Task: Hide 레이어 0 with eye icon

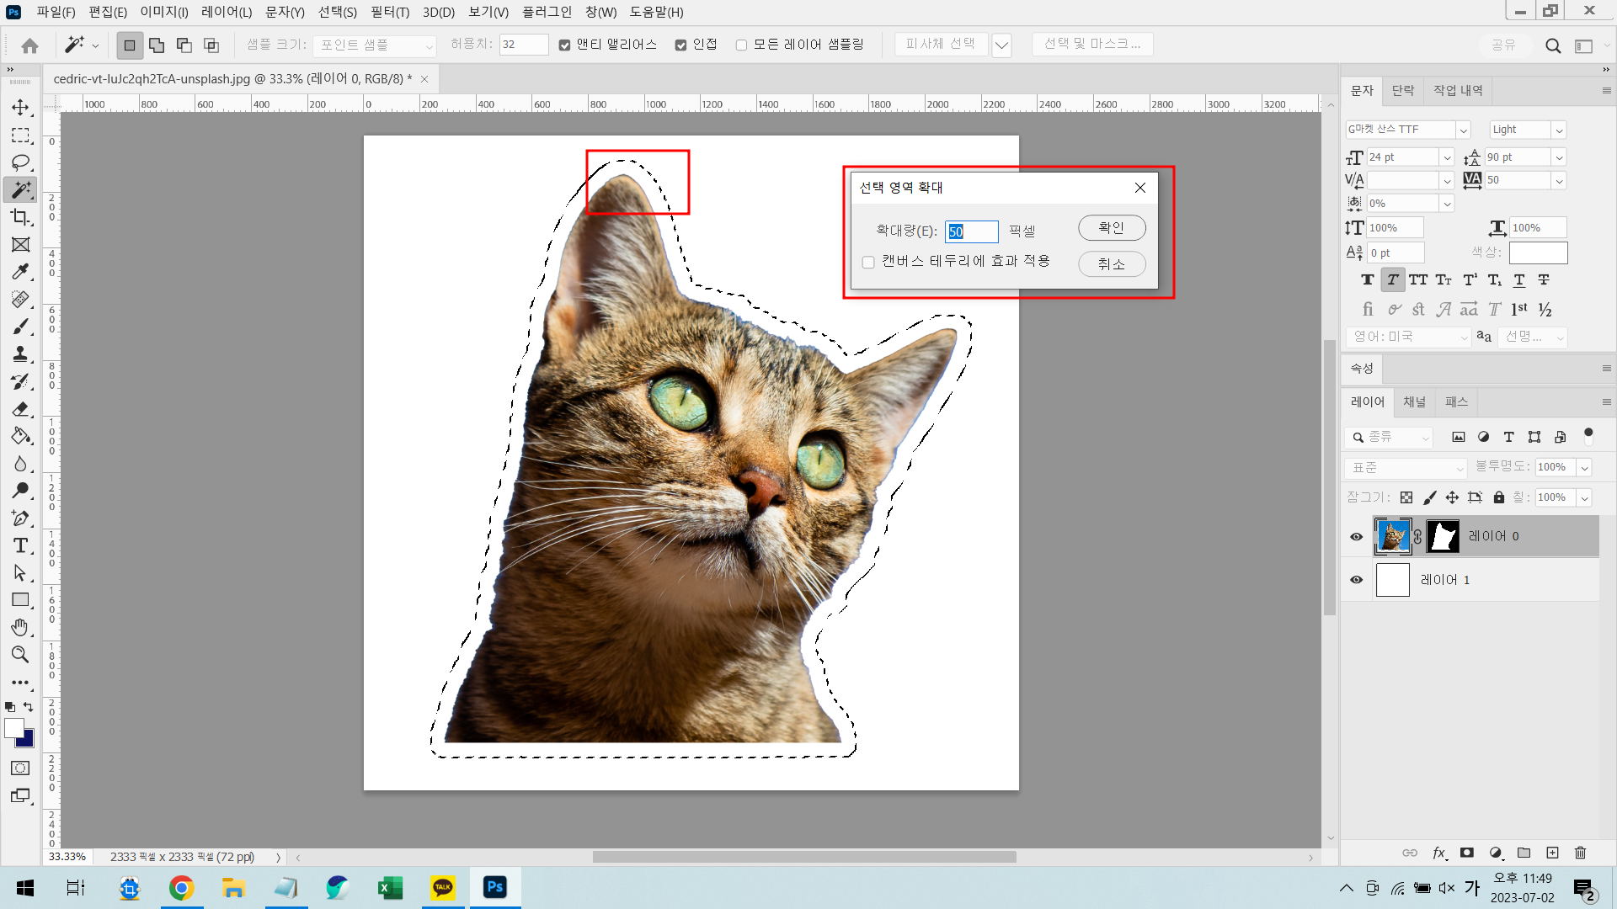Action: tap(1356, 537)
